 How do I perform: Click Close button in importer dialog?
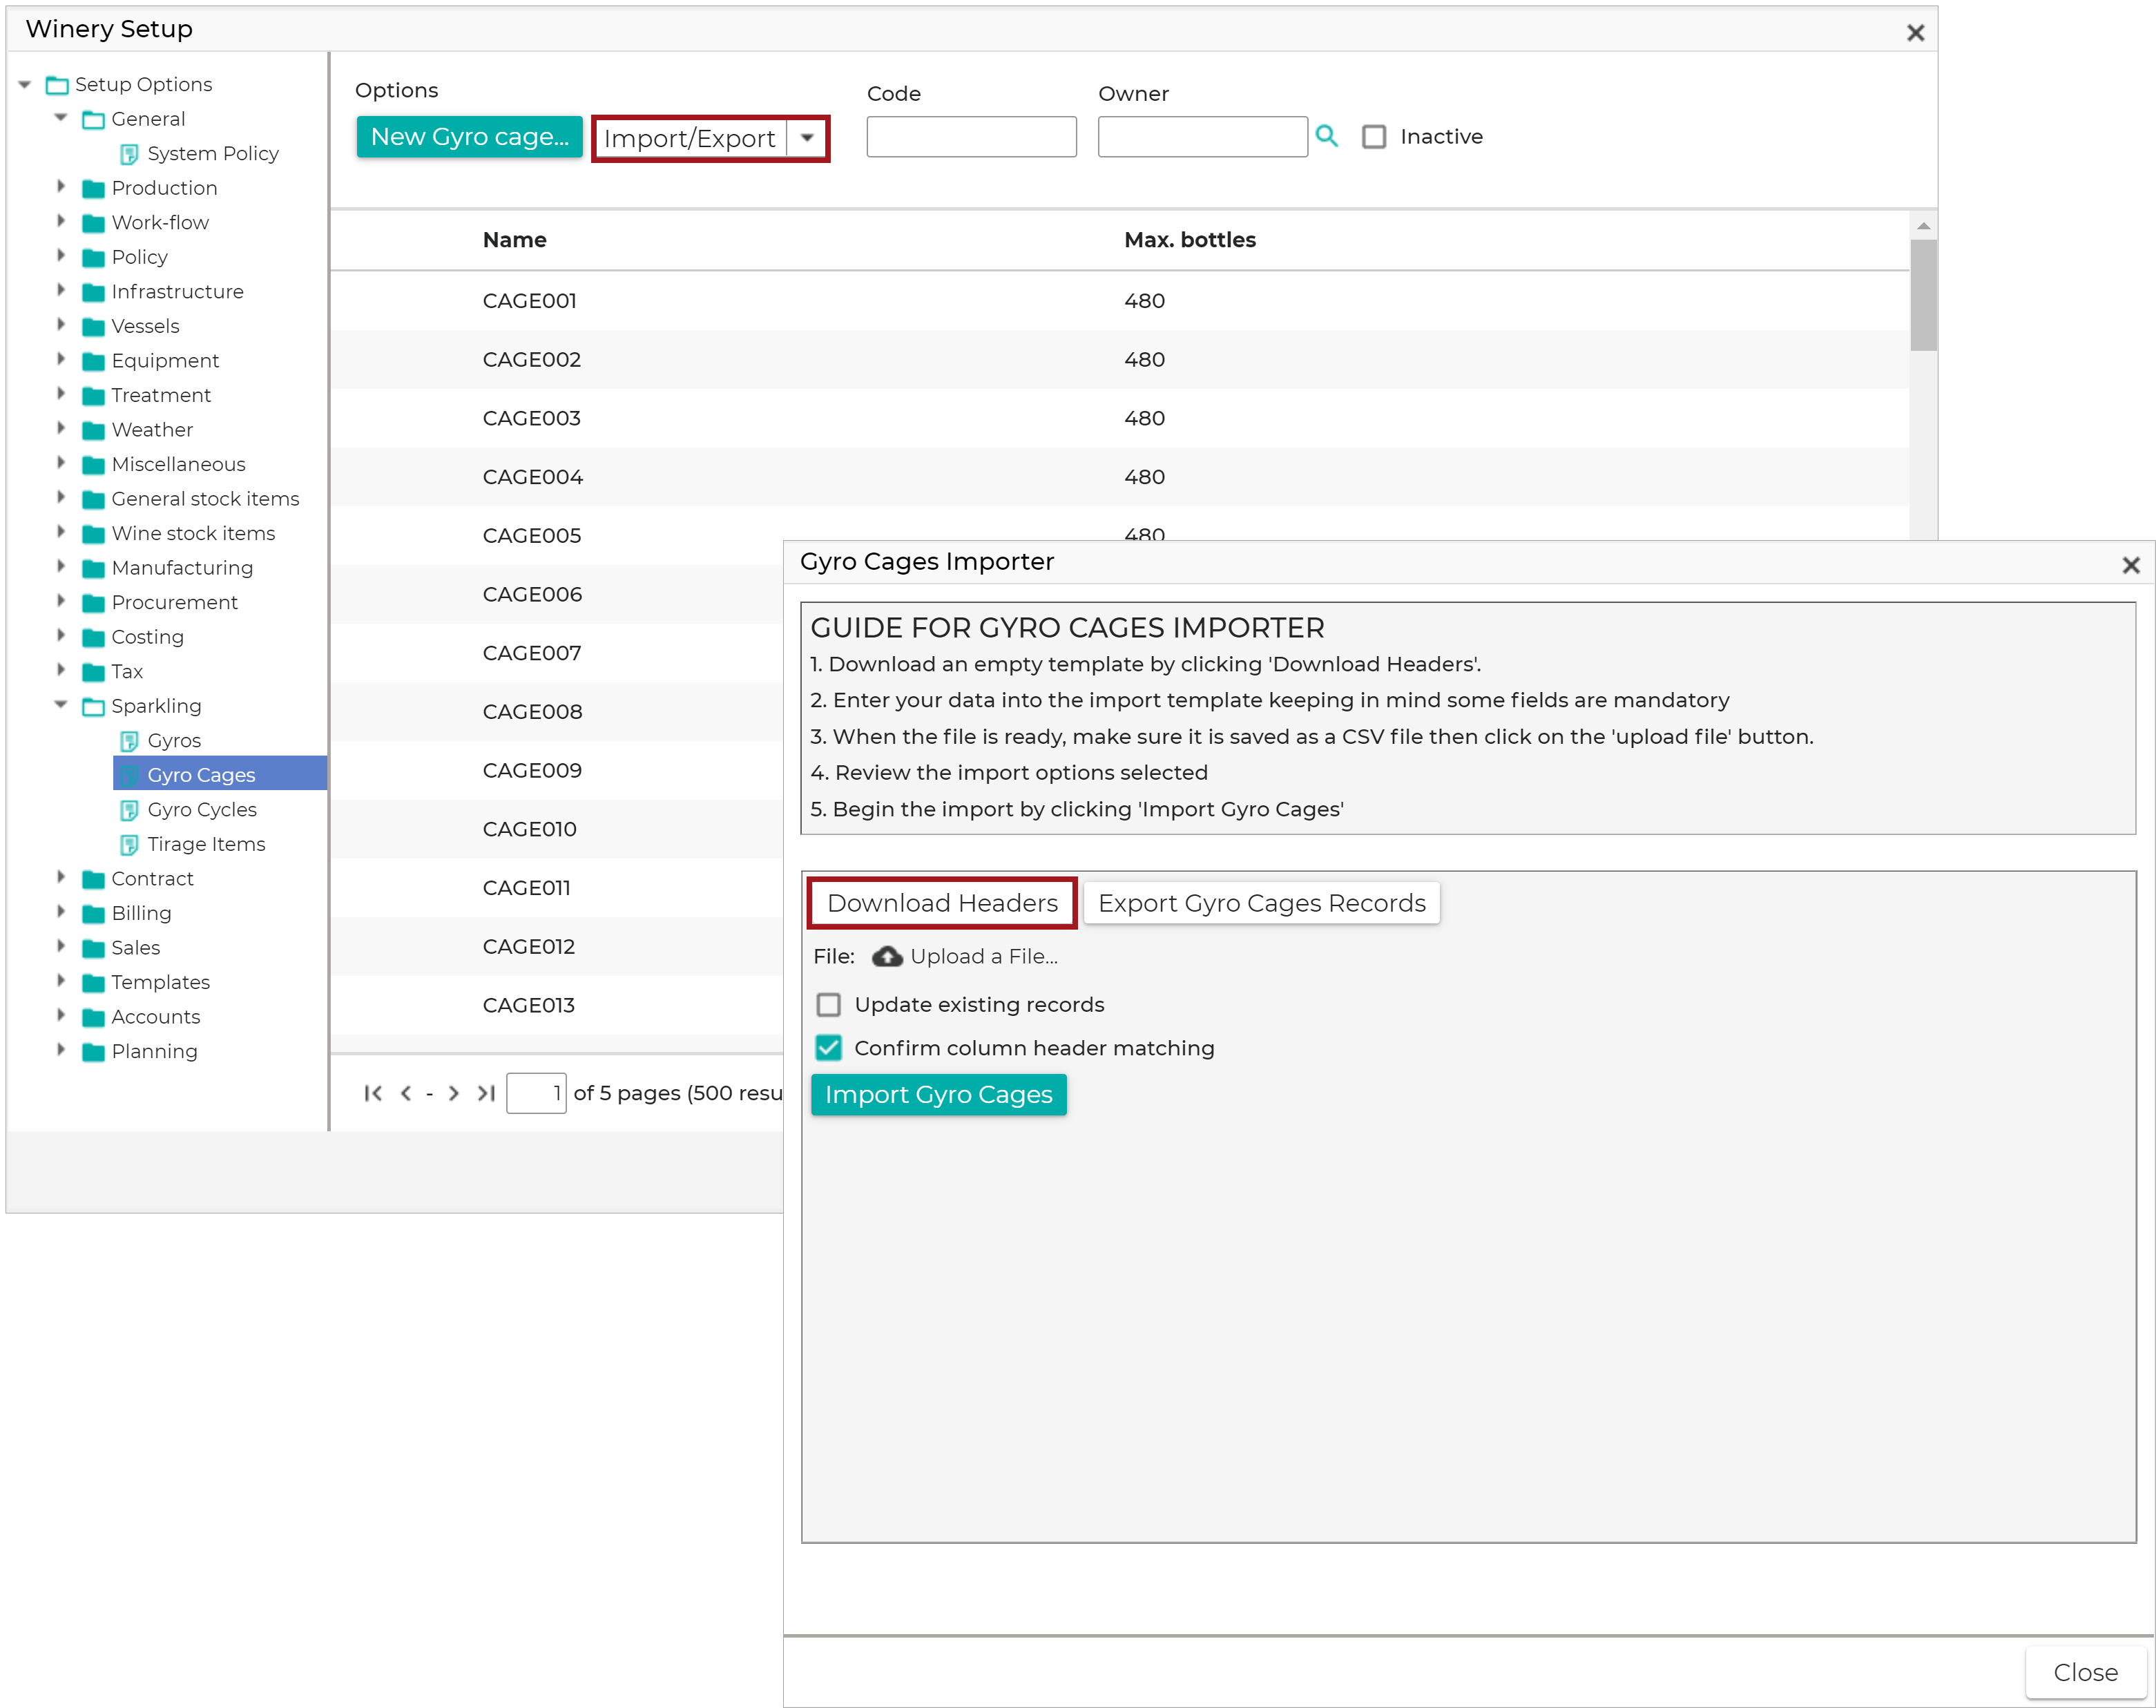click(2085, 1673)
